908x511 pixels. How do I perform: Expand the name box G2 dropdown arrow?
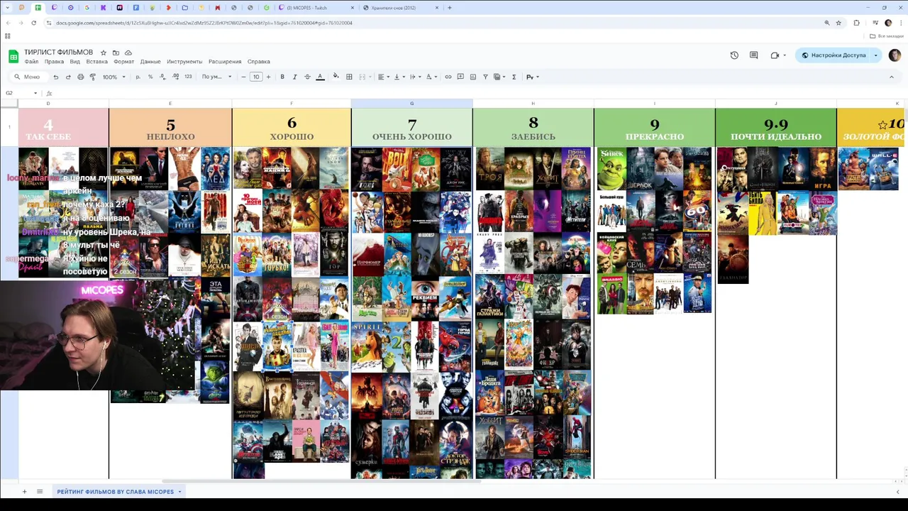coord(35,93)
